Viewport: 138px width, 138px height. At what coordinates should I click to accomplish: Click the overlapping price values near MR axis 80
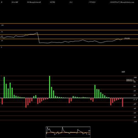point(130,80)
